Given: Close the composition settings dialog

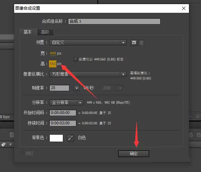Looking at the screenshot, I should tap(184, 8).
